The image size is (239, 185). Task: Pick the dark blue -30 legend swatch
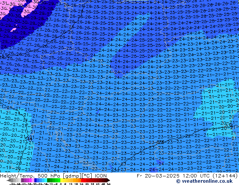point(35,180)
